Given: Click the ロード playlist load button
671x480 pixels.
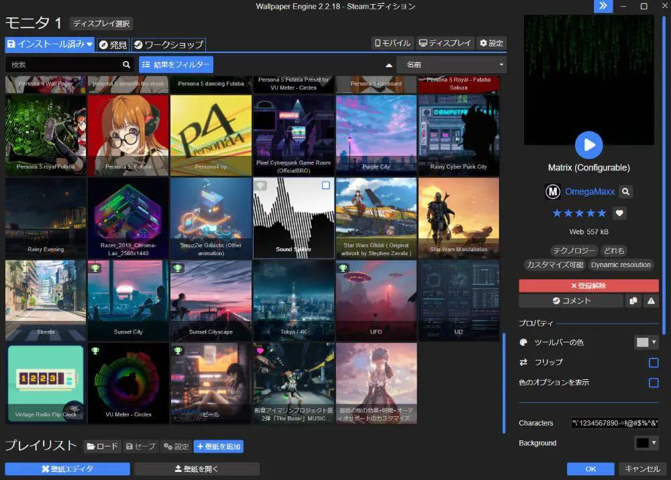Looking at the screenshot, I should coord(102,446).
